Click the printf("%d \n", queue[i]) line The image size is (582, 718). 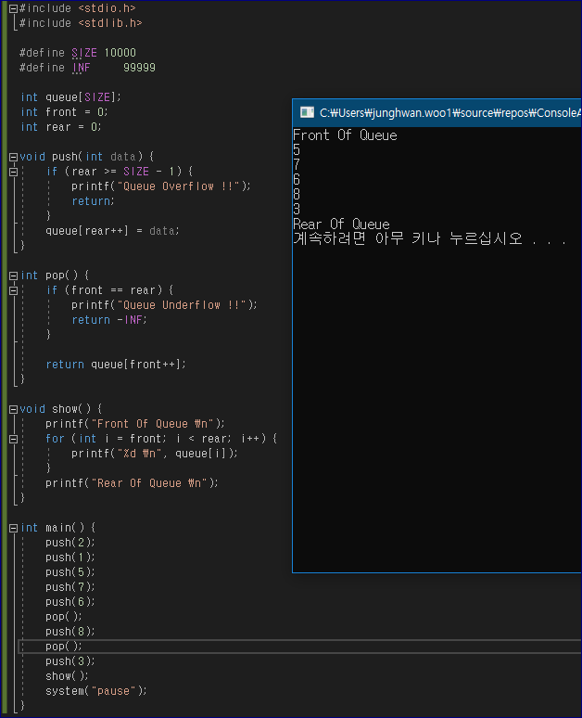pos(155,454)
